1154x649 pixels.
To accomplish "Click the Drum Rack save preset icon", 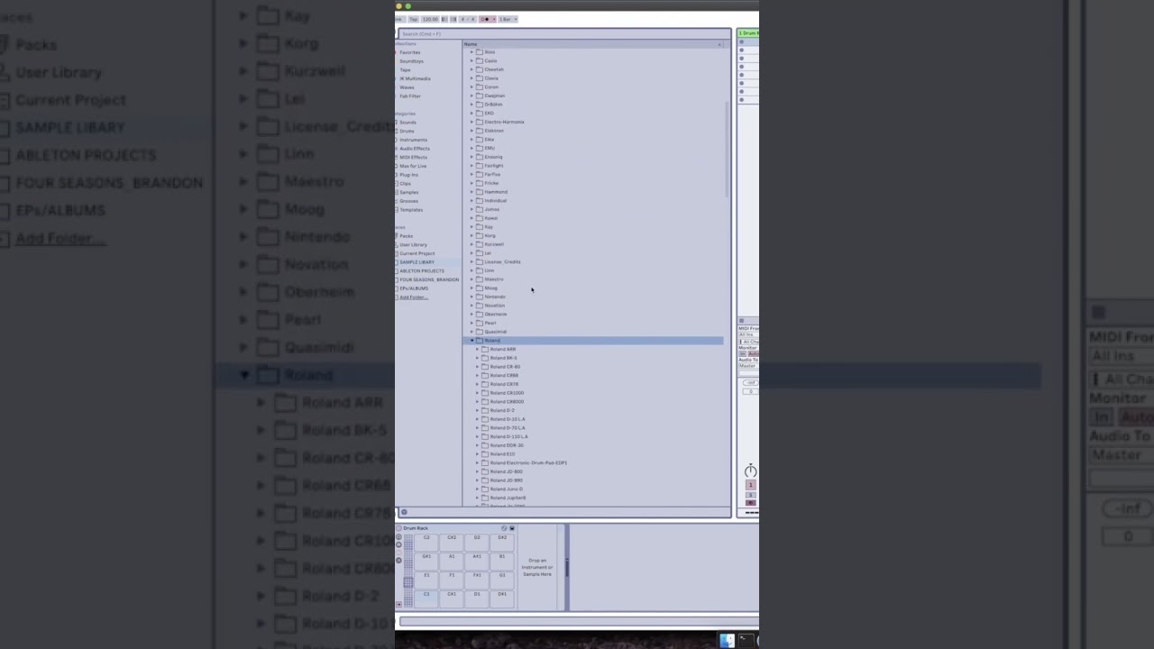I will (x=512, y=528).
